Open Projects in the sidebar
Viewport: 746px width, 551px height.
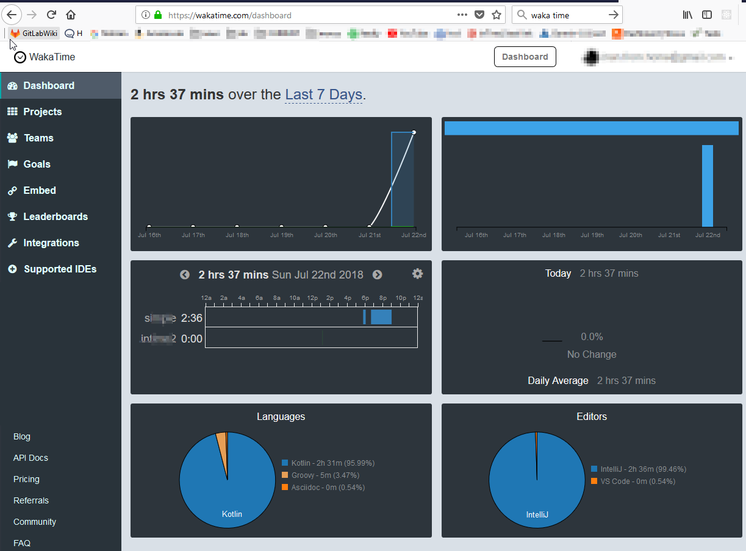tap(42, 112)
